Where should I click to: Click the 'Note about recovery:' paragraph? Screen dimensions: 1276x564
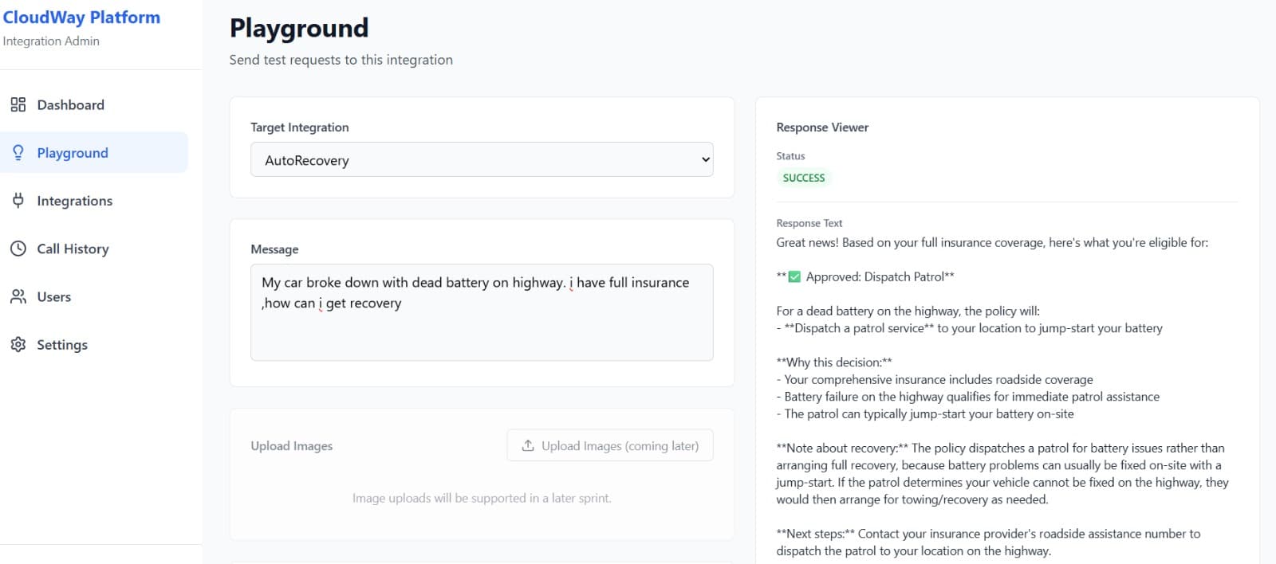point(1002,474)
